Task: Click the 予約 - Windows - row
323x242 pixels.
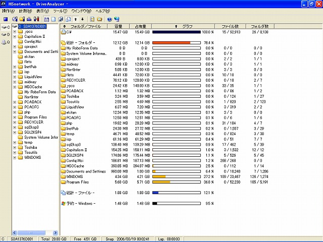Action: 137,204
